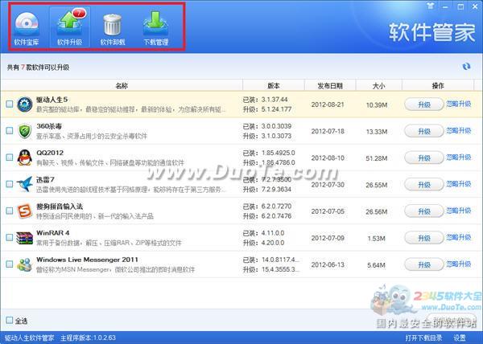Check the box for WinRAR 4
Image resolution: width=483 pixels, height=344 pixels.
click(10, 237)
